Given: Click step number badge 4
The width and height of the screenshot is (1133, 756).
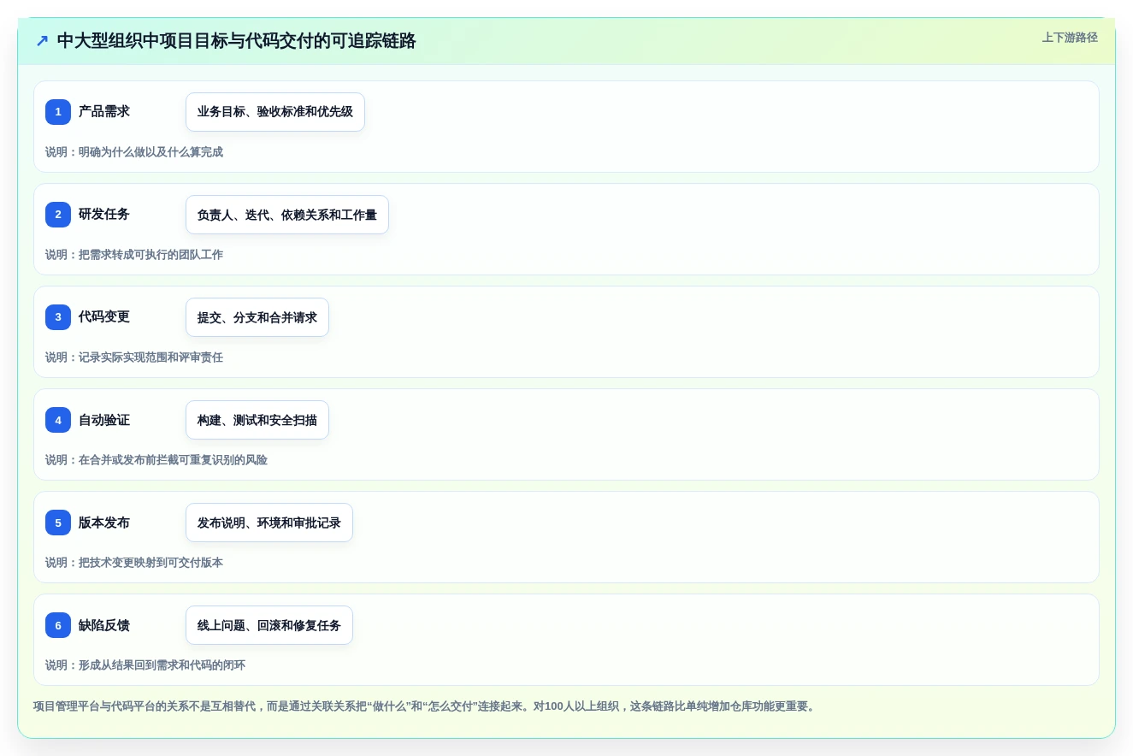Looking at the screenshot, I should click(58, 420).
